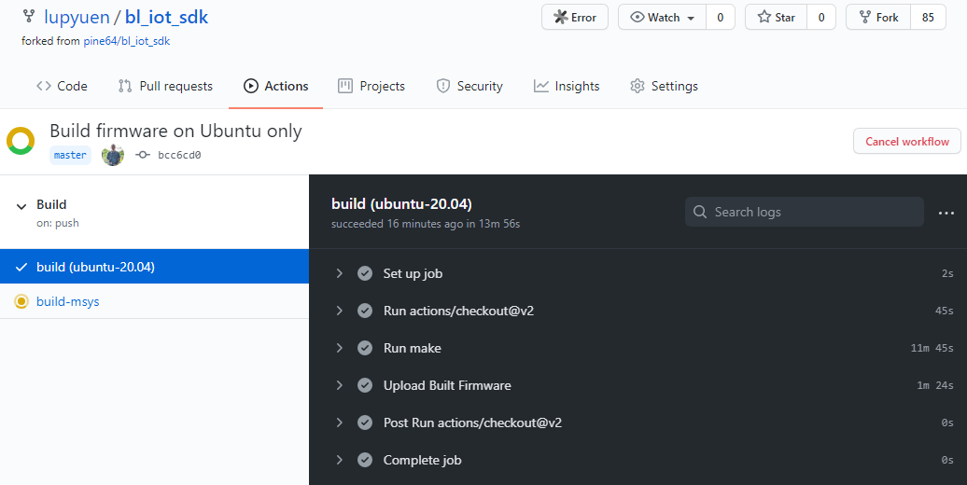Click the in-progress workflow status ring
The width and height of the screenshot is (967, 485).
21,141
